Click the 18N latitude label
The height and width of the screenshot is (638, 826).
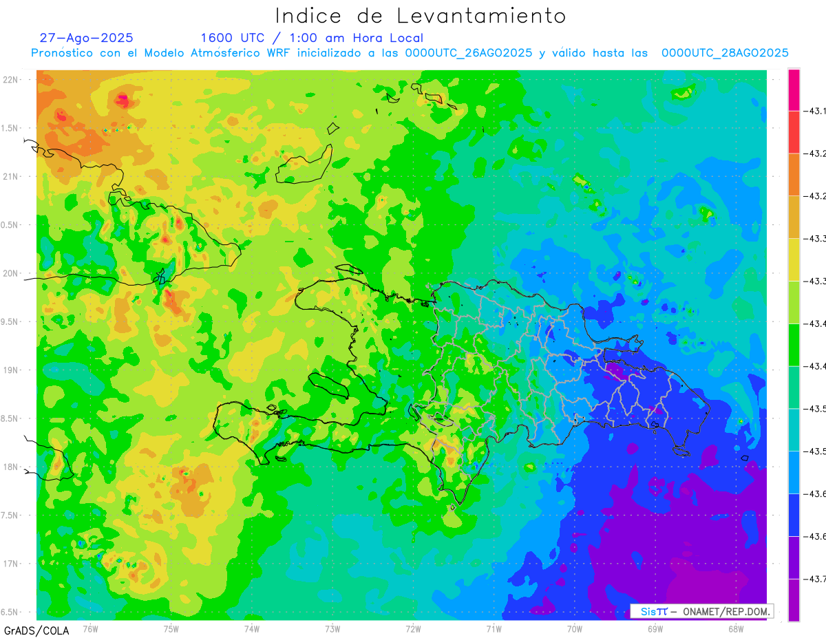11,467
